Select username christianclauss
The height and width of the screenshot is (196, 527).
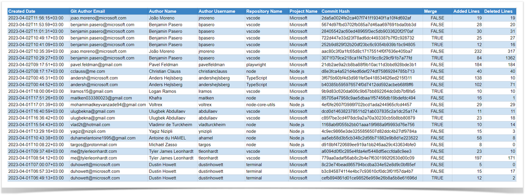[x=212, y=71]
